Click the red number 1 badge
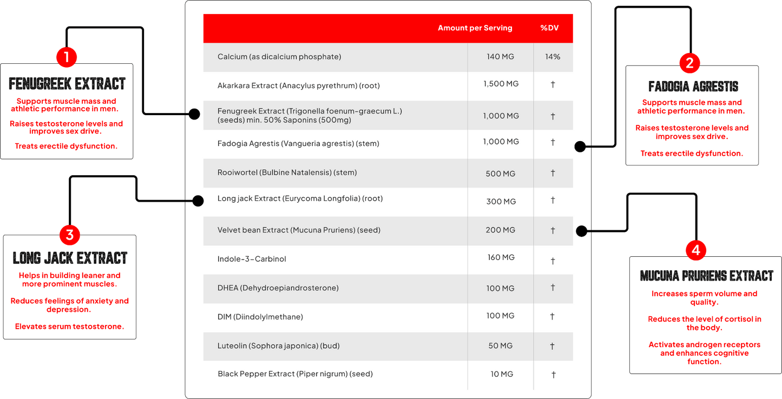 [67, 57]
